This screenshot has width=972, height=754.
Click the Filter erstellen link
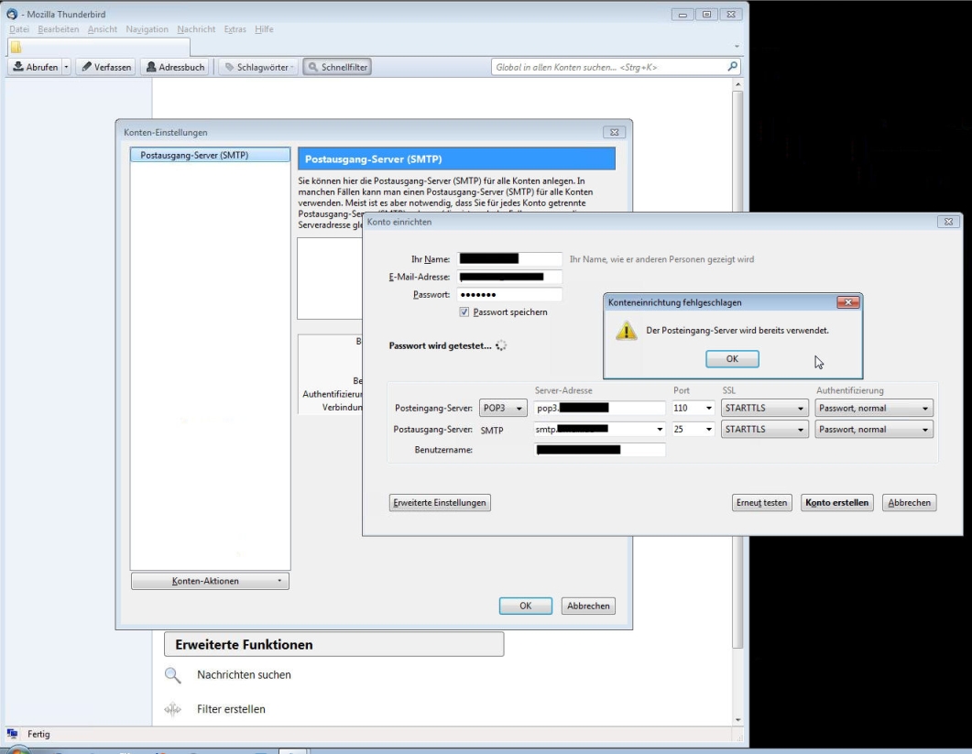[231, 709]
